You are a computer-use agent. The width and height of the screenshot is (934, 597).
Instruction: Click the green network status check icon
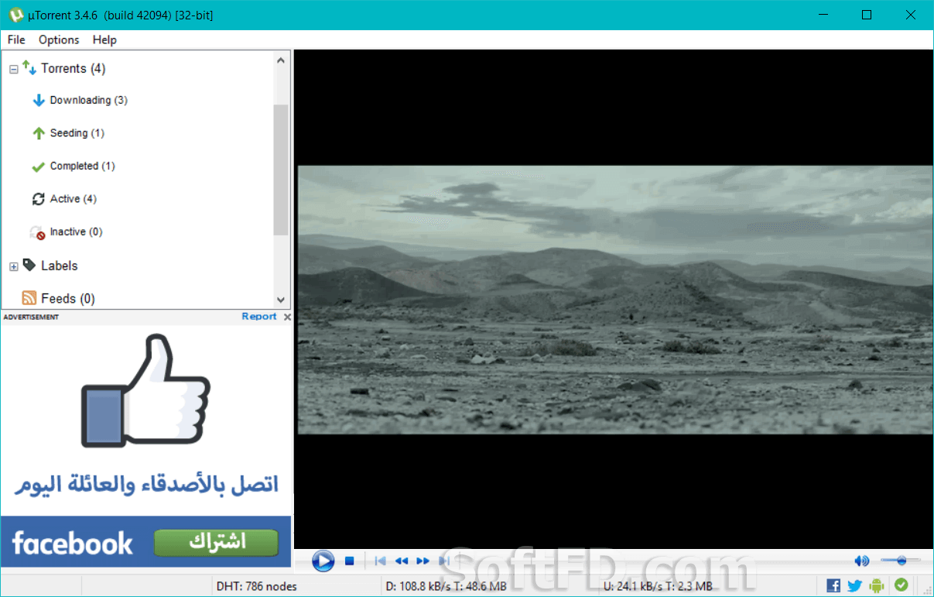click(901, 585)
